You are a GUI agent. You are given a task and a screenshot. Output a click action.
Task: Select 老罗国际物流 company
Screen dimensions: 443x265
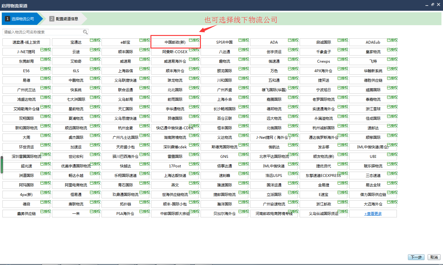324,99
